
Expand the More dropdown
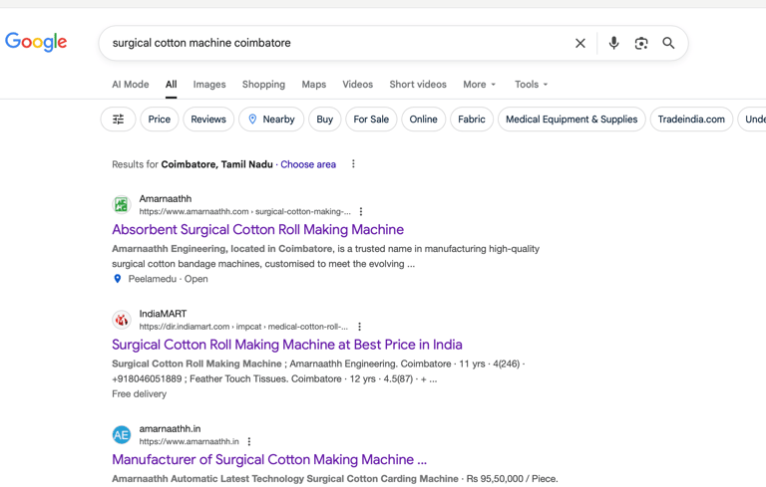click(x=479, y=84)
